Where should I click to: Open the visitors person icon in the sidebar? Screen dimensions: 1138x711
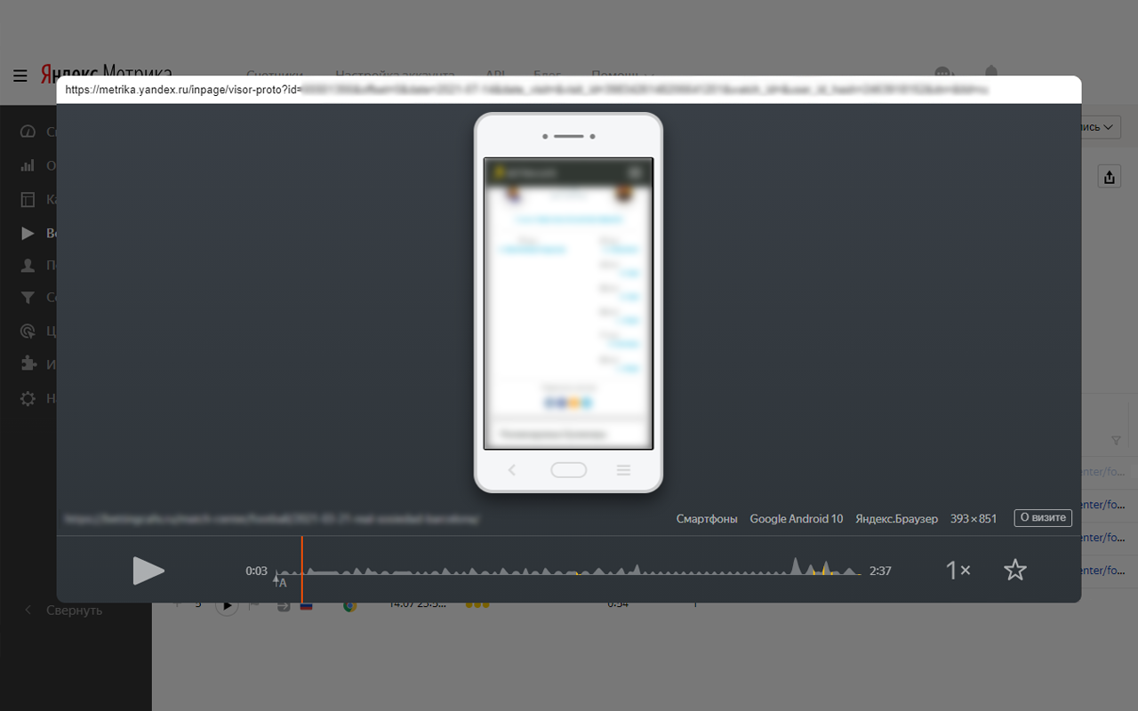(x=28, y=265)
